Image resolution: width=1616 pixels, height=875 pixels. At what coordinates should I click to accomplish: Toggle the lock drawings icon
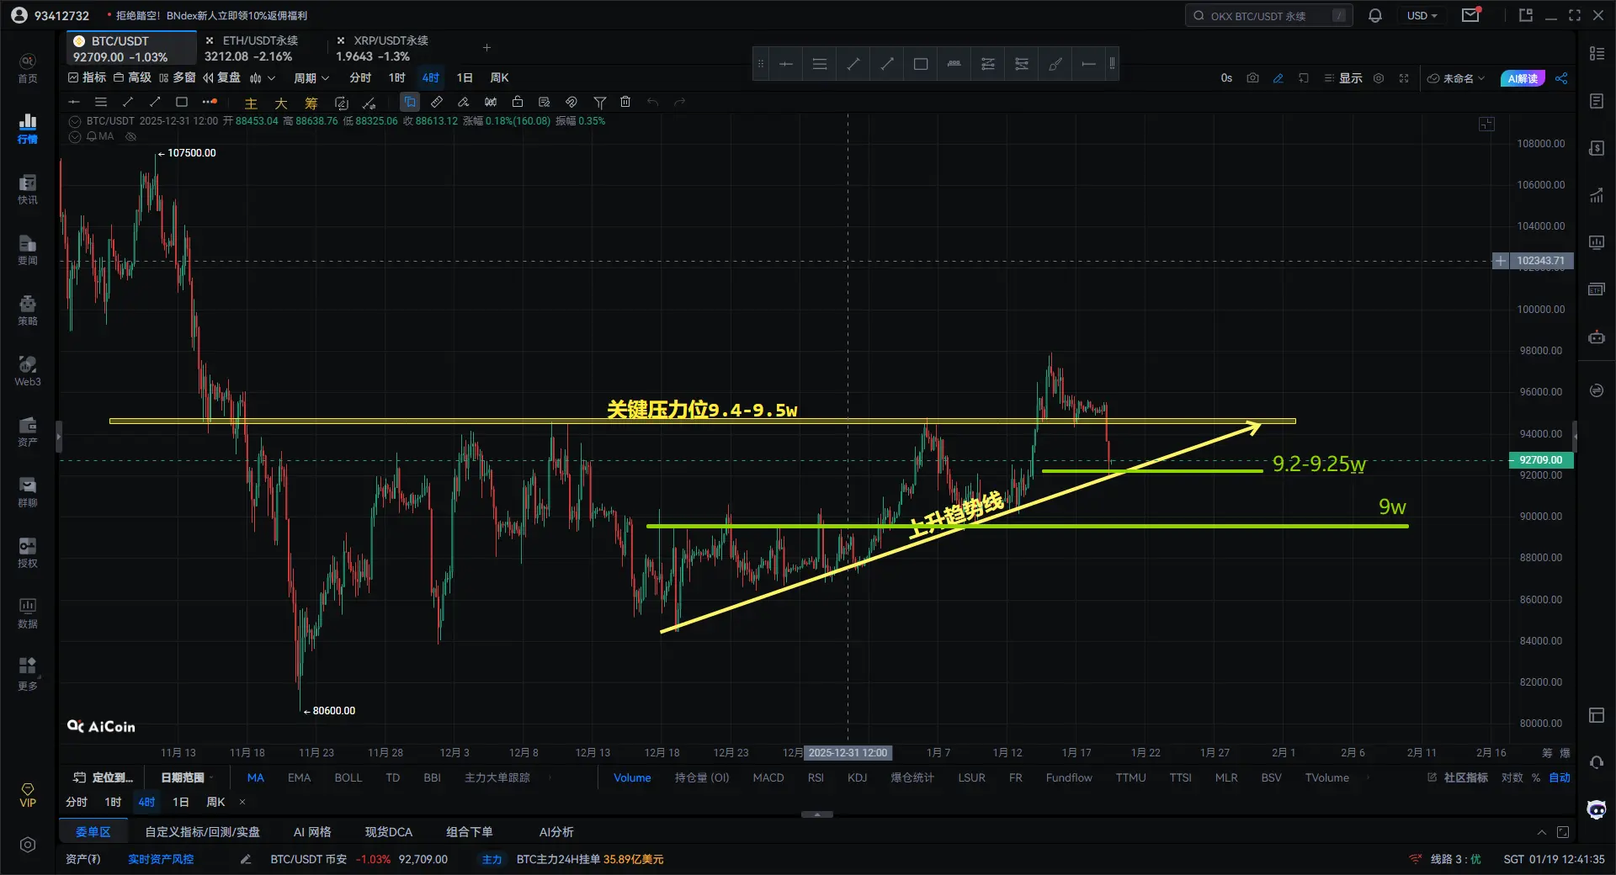tap(518, 102)
